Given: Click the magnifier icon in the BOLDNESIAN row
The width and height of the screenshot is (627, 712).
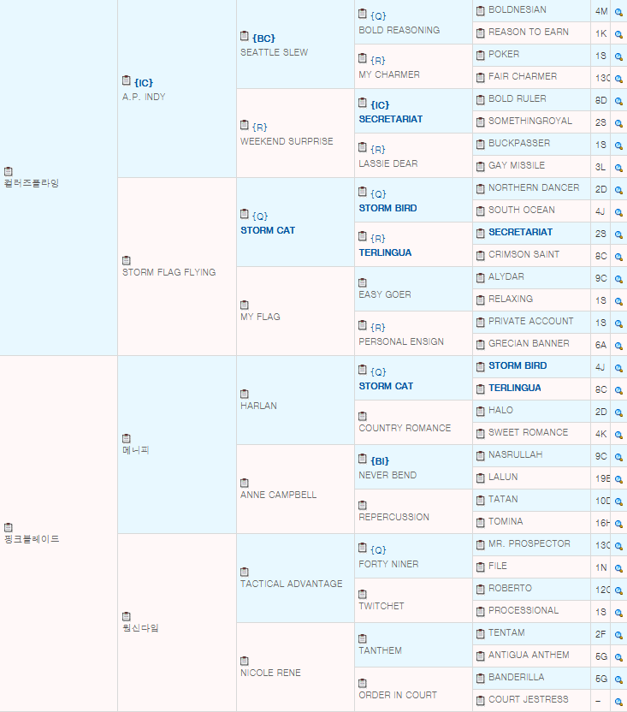Looking at the screenshot, I should (x=618, y=12).
